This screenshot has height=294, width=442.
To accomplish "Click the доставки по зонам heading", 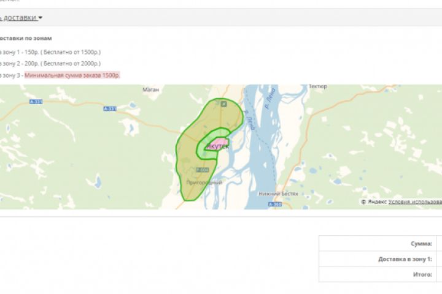I will coord(26,38).
